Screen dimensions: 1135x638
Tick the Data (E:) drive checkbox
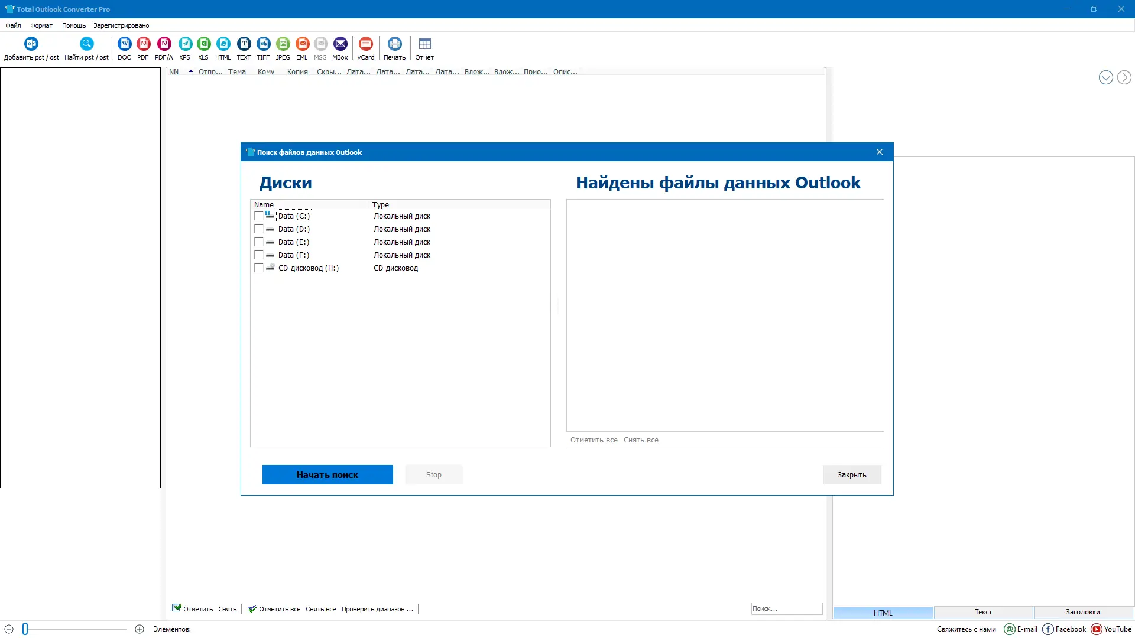[259, 242]
